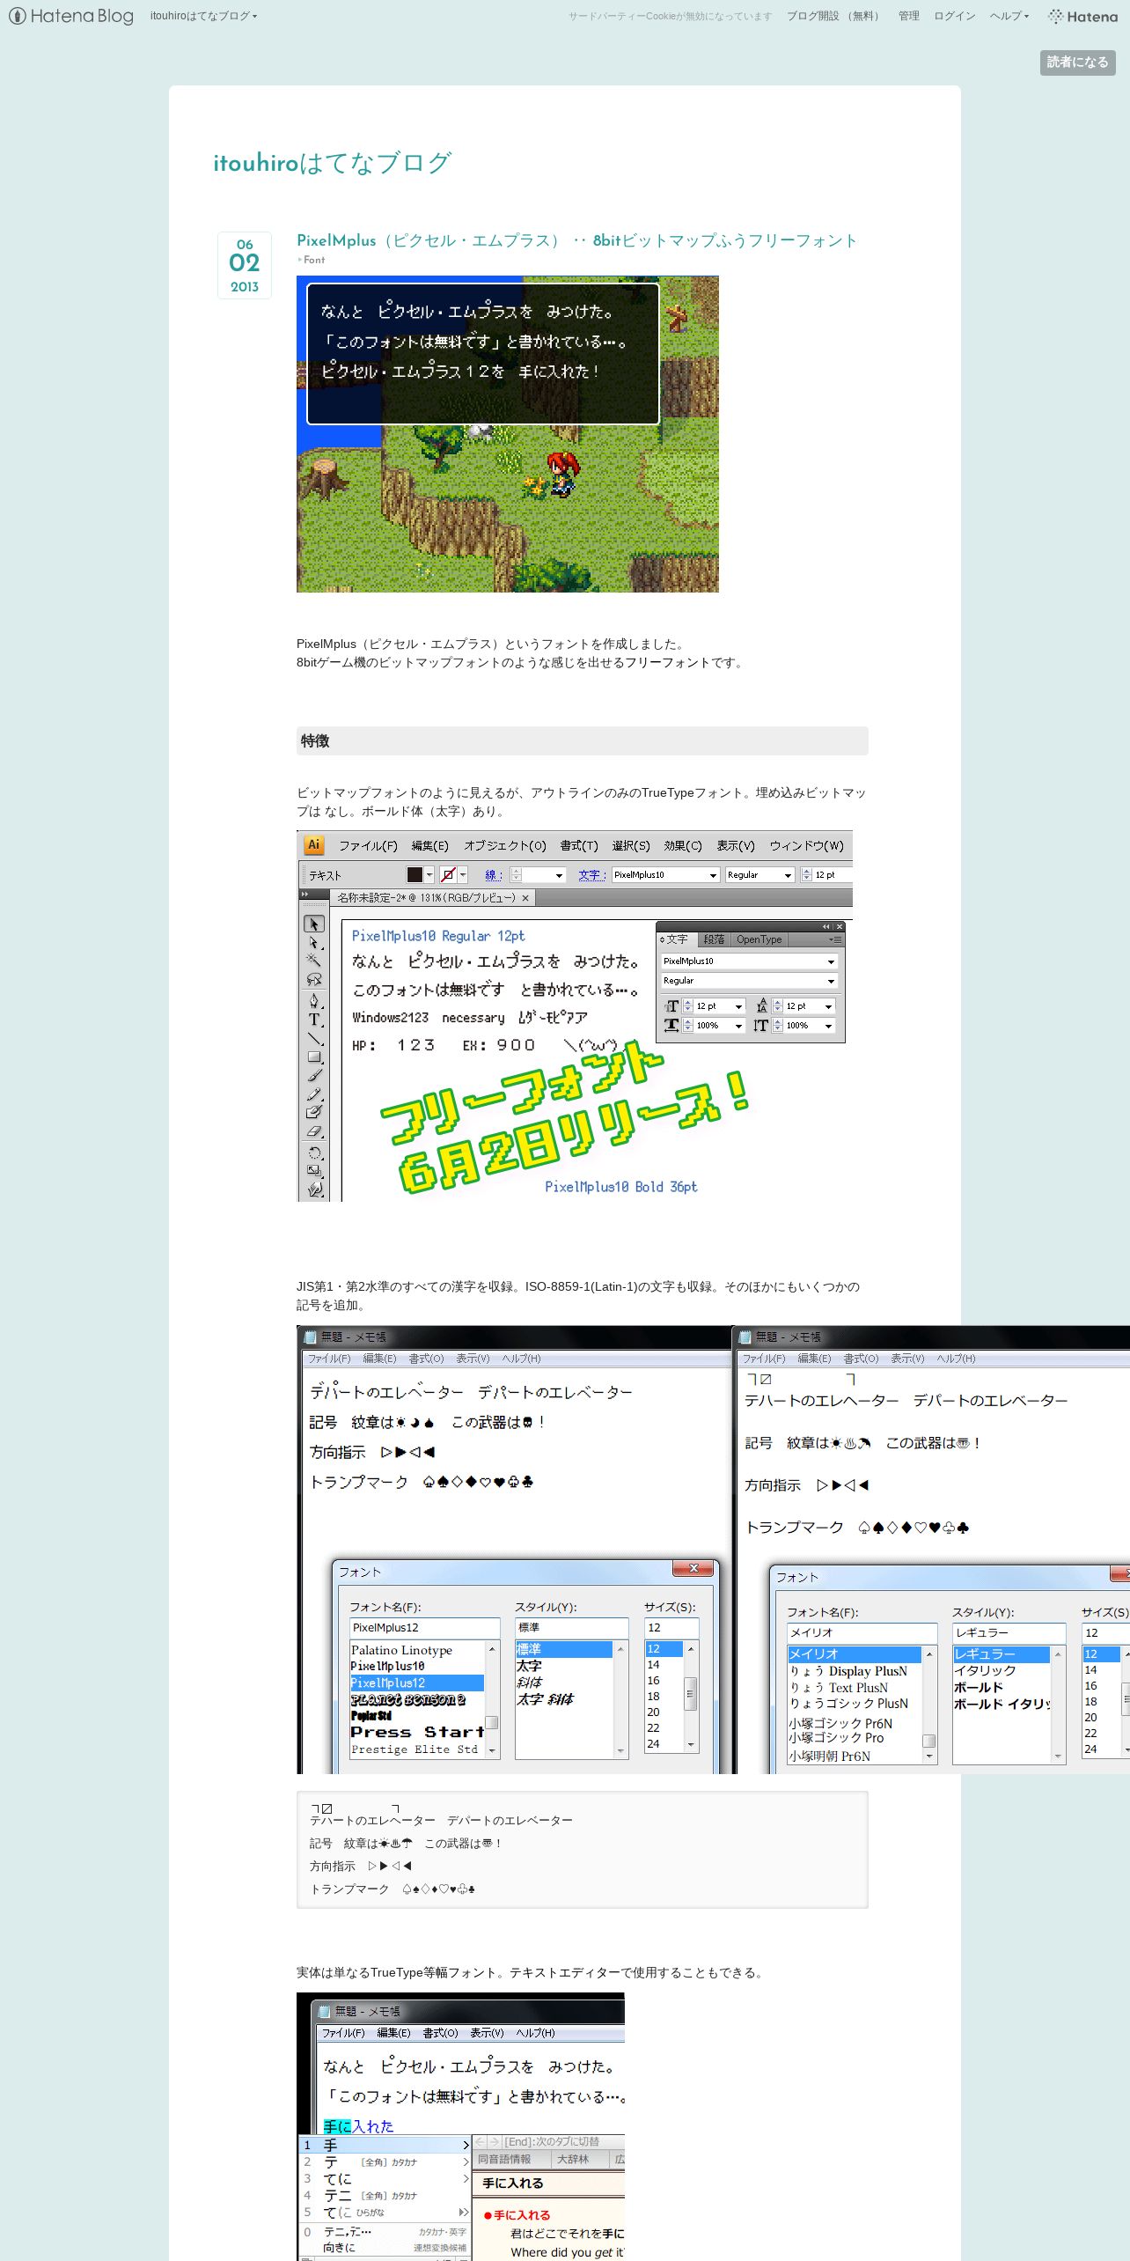Click the 06 02 2013 date badge
The height and width of the screenshot is (2261, 1130).
pyautogui.click(x=245, y=265)
